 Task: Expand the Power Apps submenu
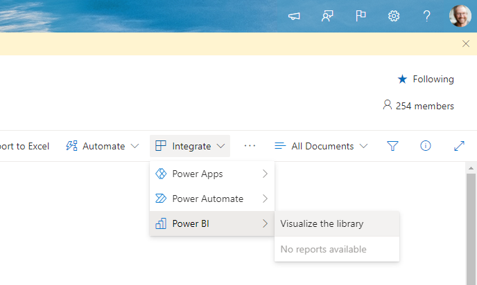pyautogui.click(x=211, y=174)
